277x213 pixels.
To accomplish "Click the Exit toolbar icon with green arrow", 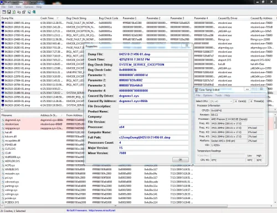I will click(34, 12).
